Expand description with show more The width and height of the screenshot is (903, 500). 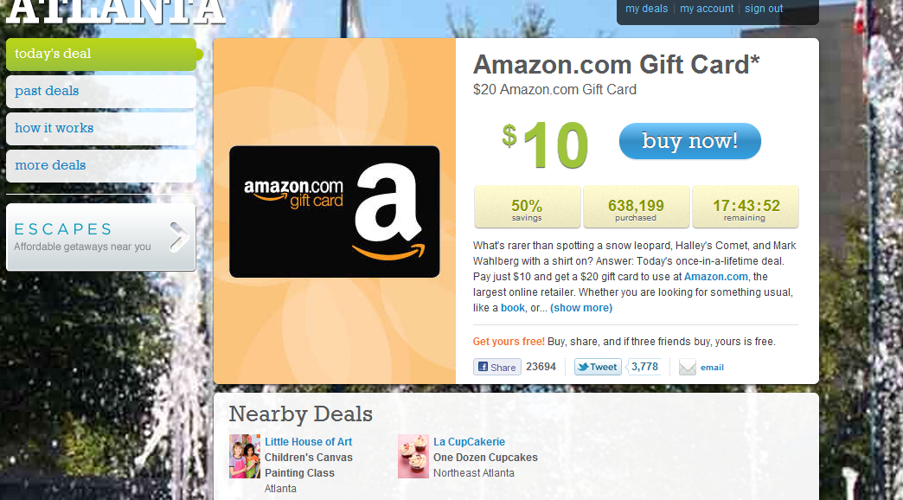(581, 308)
